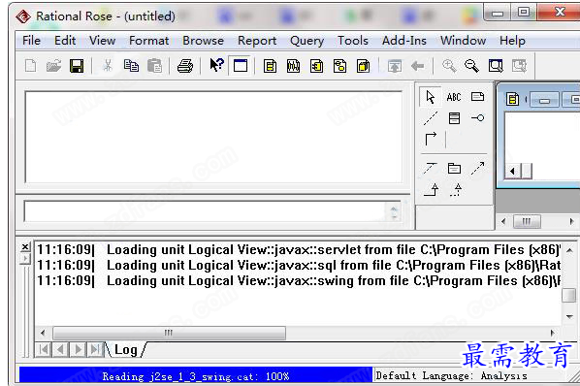The width and height of the screenshot is (580, 386).
Task: Click the Default Language: Analysis status text
Action: coord(451,375)
